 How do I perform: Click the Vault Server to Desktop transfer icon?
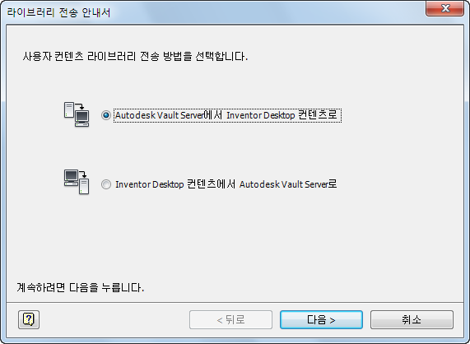77,114
